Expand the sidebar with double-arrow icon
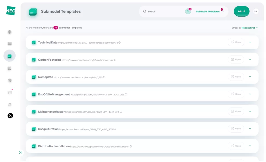This screenshot has height=162, width=266. [21, 152]
